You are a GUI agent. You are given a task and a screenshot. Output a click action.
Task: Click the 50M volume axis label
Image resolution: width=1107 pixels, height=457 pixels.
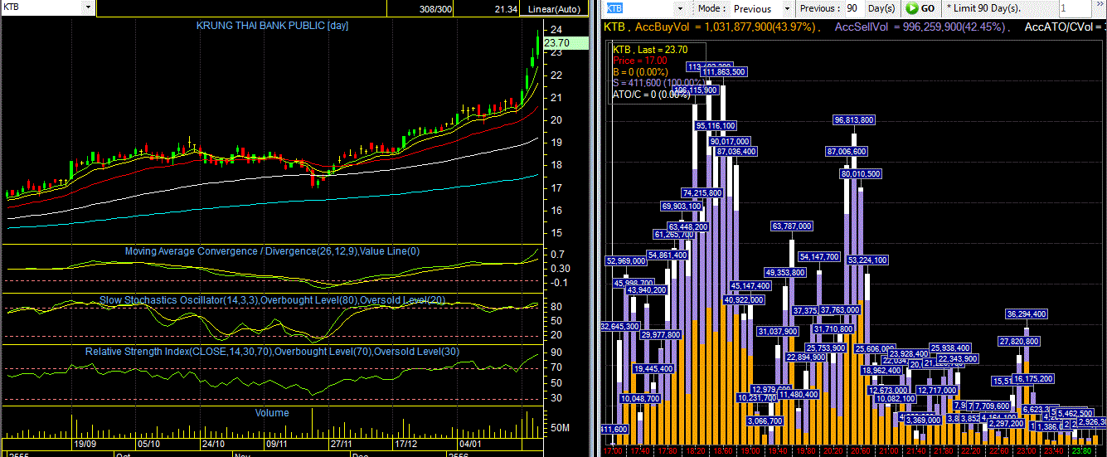(561, 428)
